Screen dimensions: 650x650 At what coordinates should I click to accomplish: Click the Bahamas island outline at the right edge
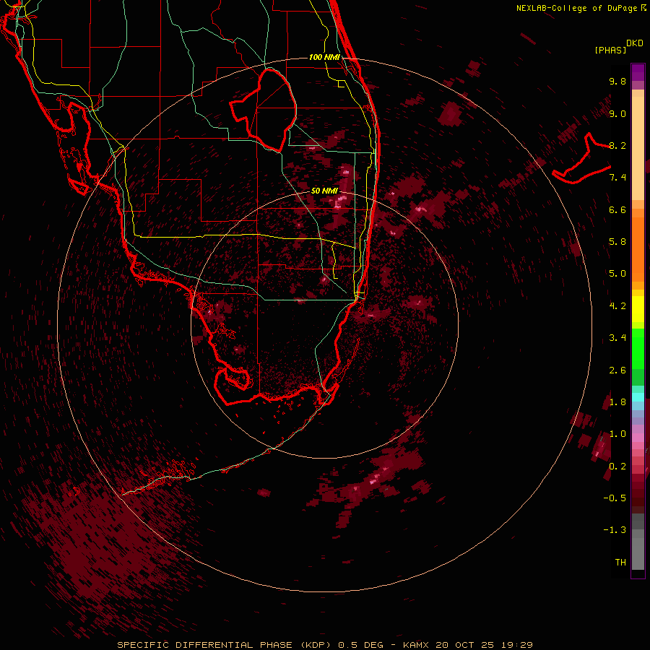(581, 158)
